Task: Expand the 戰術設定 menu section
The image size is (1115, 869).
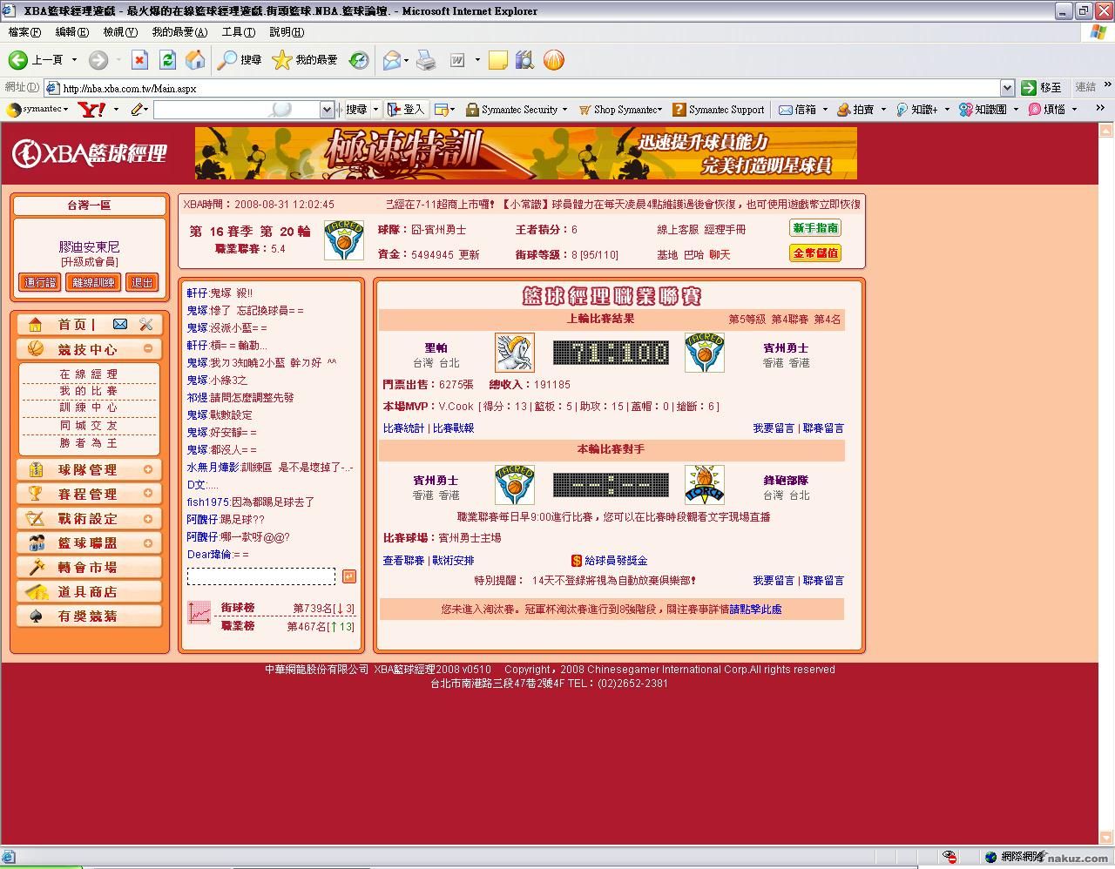Action: pos(148,518)
